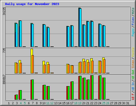This screenshot has width=136, height=106.
Task: Click the x-axis day label 12
Action: tap(52, 103)
